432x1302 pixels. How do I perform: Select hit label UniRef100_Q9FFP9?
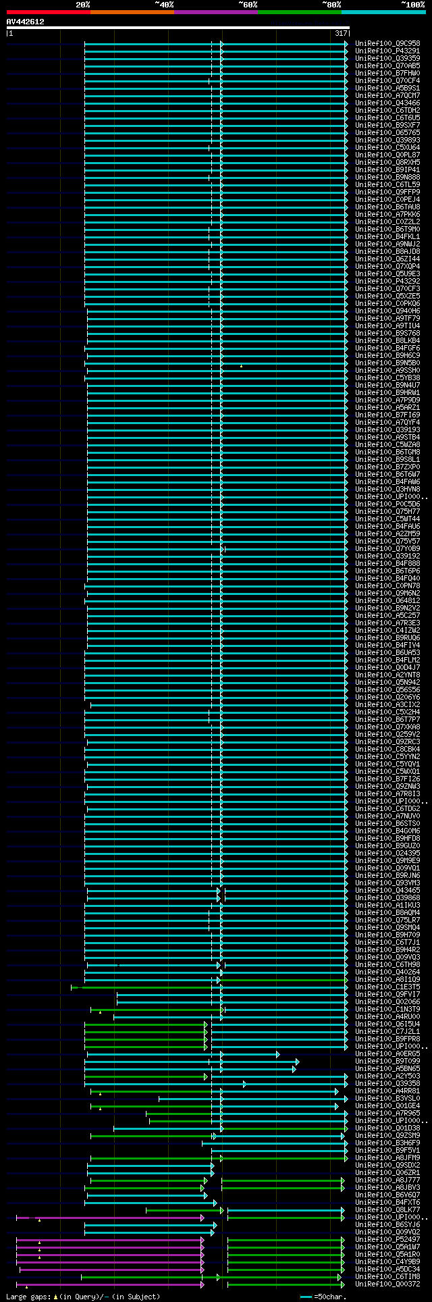[x=387, y=192]
